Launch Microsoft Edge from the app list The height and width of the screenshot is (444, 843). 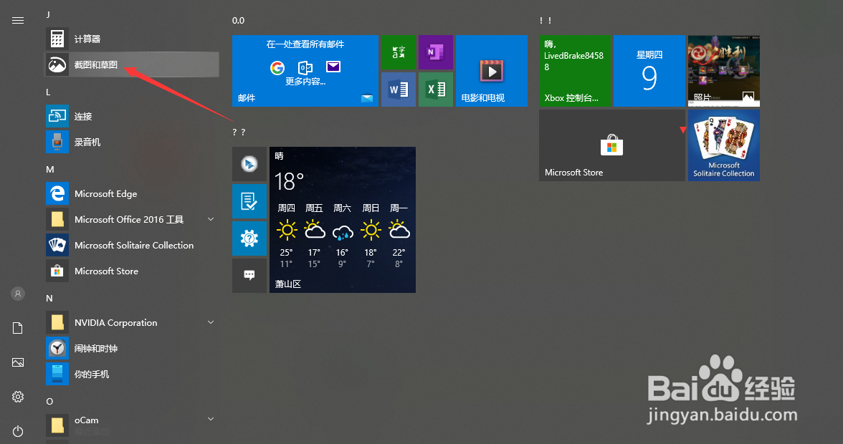pos(132,193)
